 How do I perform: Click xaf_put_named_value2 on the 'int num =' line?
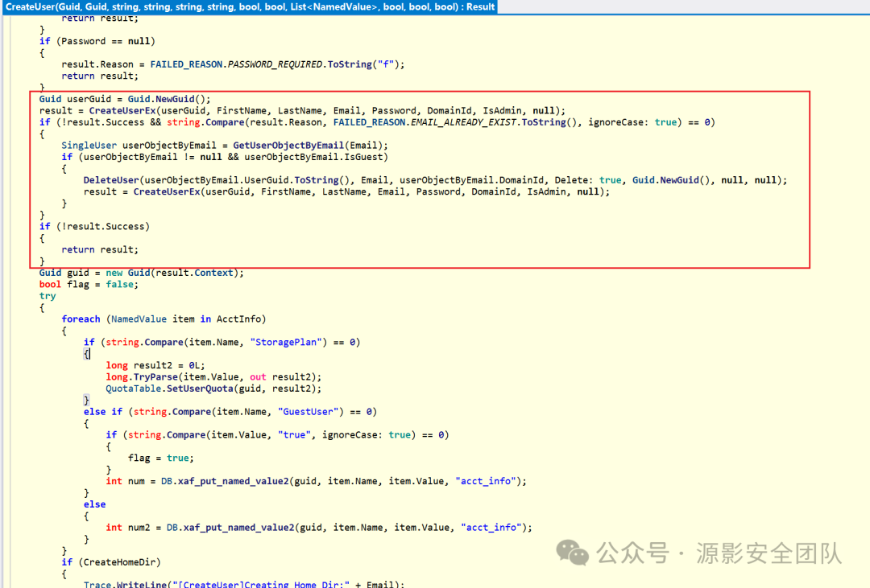tap(233, 482)
